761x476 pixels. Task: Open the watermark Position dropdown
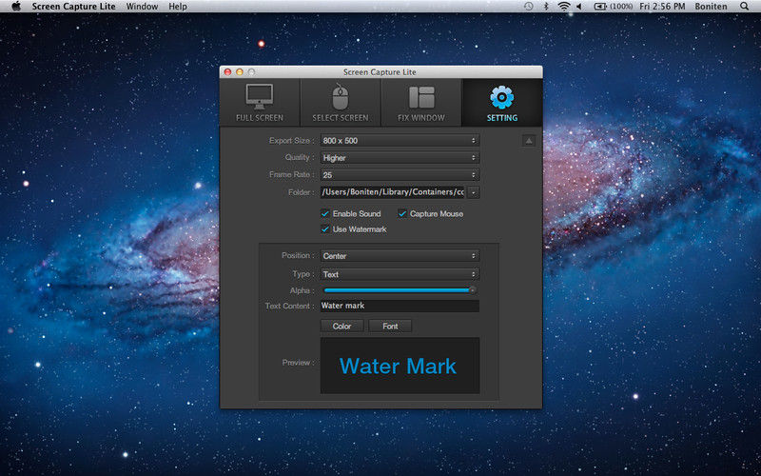400,255
